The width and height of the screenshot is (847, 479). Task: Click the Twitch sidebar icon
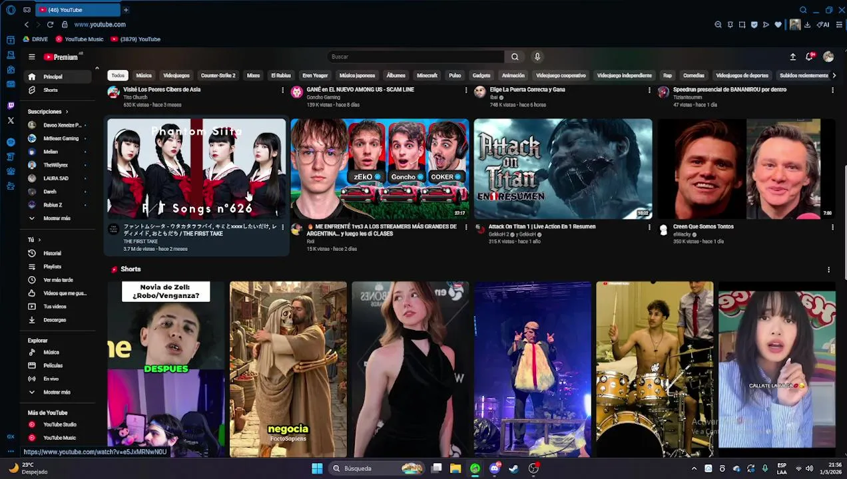point(11,106)
